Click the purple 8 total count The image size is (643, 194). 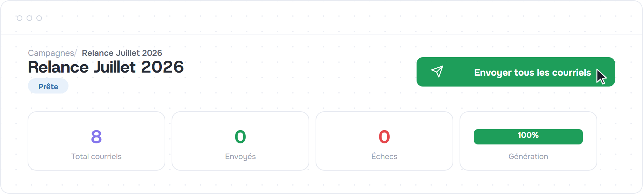(96, 137)
